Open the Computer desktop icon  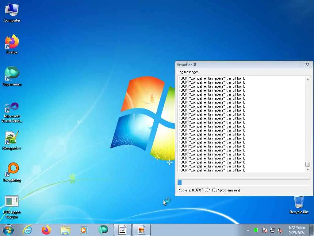coord(12,13)
